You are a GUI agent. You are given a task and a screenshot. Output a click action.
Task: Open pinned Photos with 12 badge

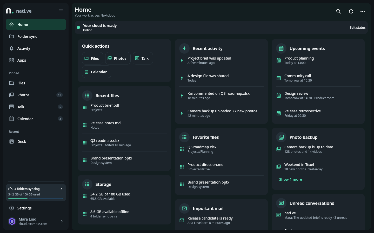coord(36,95)
